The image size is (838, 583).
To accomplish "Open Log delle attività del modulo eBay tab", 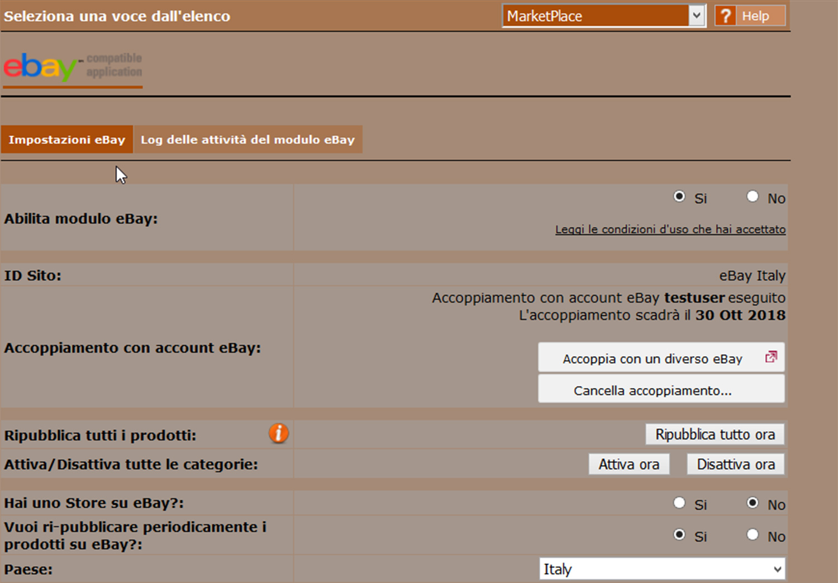I will 248,140.
